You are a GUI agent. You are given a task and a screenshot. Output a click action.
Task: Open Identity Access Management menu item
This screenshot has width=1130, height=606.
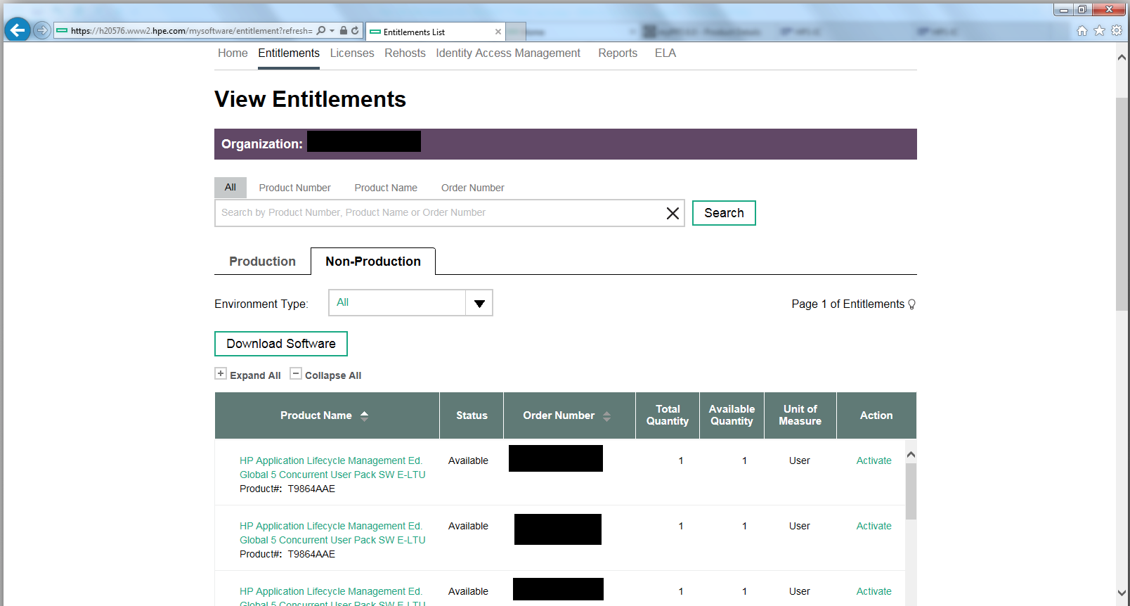[x=508, y=53]
